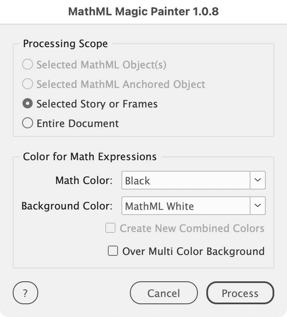Click the 'Processing Scope' group heading
Image resolution: width=287 pixels, height=317 pixels.
coord(65,44)
